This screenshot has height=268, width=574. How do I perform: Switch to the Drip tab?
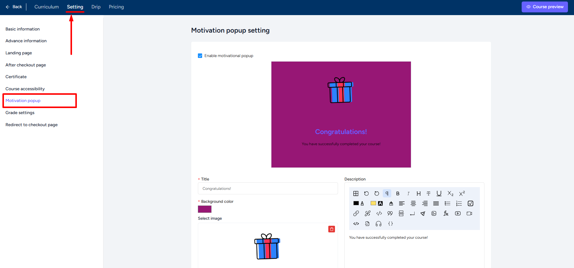click(x=96, y=7)
